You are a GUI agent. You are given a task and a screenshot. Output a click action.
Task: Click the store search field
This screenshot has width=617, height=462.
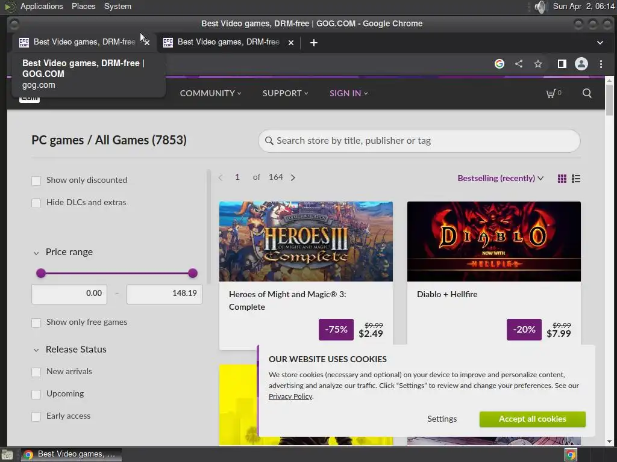[419, 141]
